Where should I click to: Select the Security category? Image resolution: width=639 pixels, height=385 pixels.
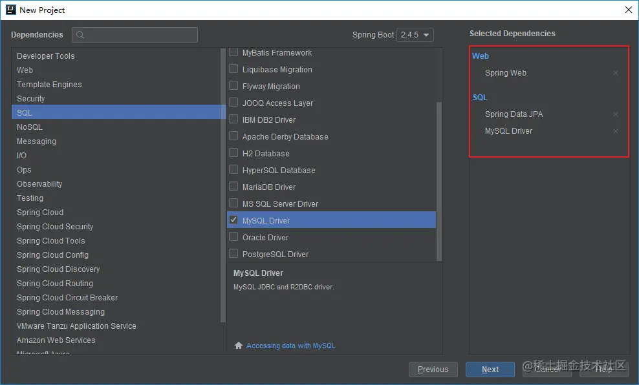[x=116, y=99]
